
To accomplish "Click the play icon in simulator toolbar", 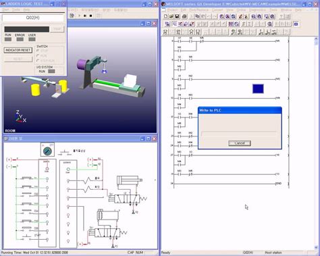I will [x=79, y=16].
